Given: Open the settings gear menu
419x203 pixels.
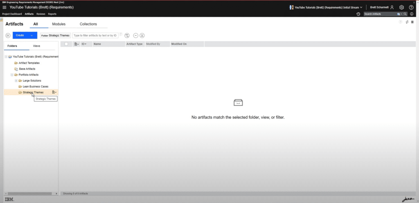Looking at the screenshot, I should point(401,7).
